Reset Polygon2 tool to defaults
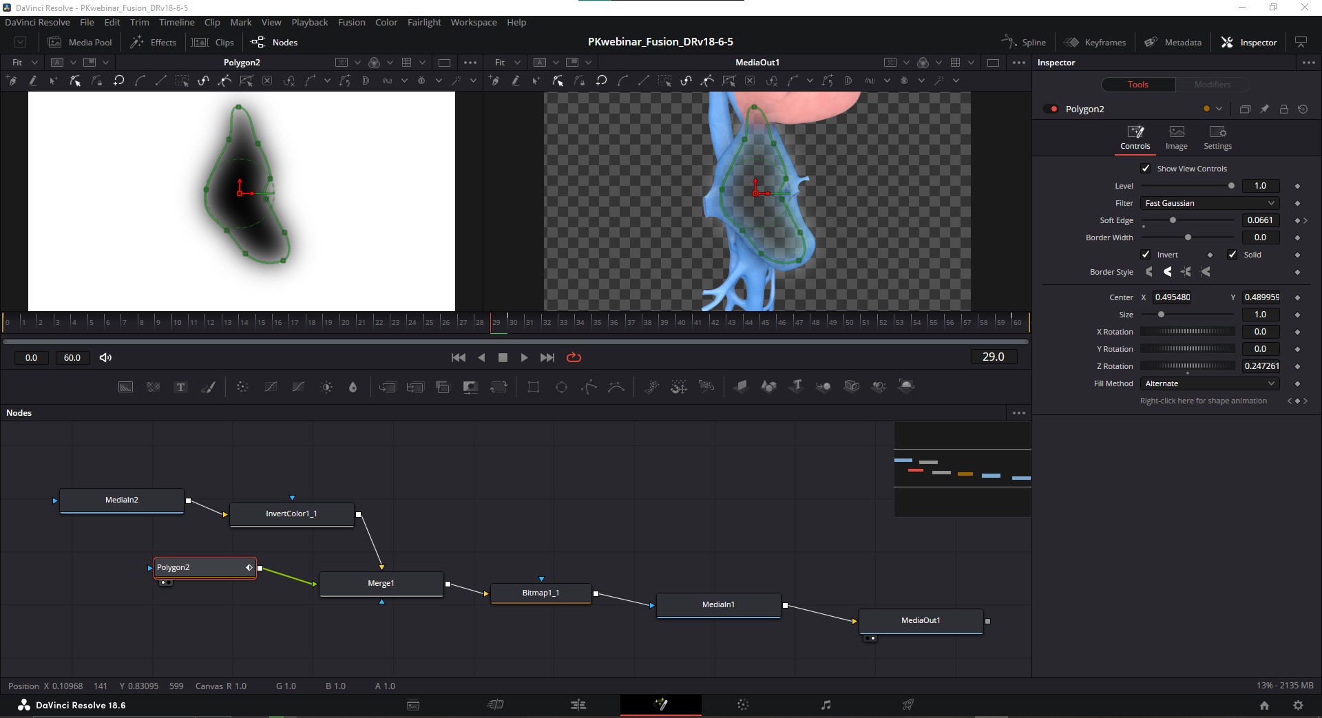 (1303, 109)
